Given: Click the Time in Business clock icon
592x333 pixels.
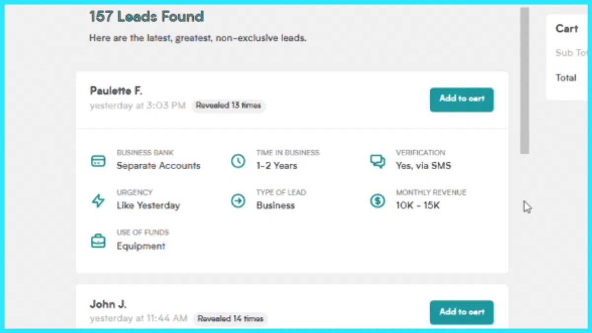Looking at the screenshot, I should (x=238, y=161).
